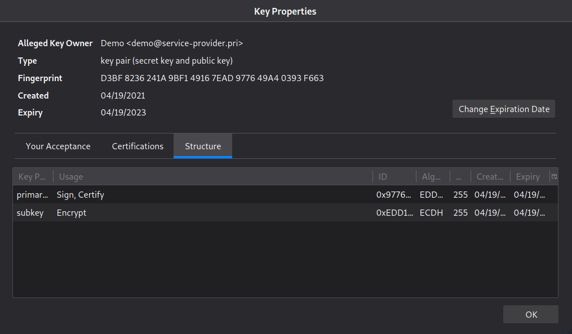Click the Change Expiration Date button

click(504, 109)
